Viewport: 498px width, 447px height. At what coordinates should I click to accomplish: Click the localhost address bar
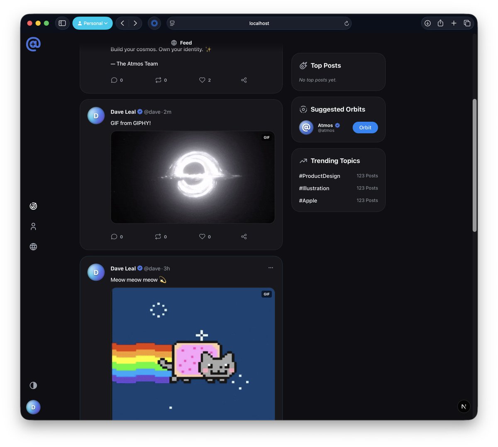(x=259, y=23)
